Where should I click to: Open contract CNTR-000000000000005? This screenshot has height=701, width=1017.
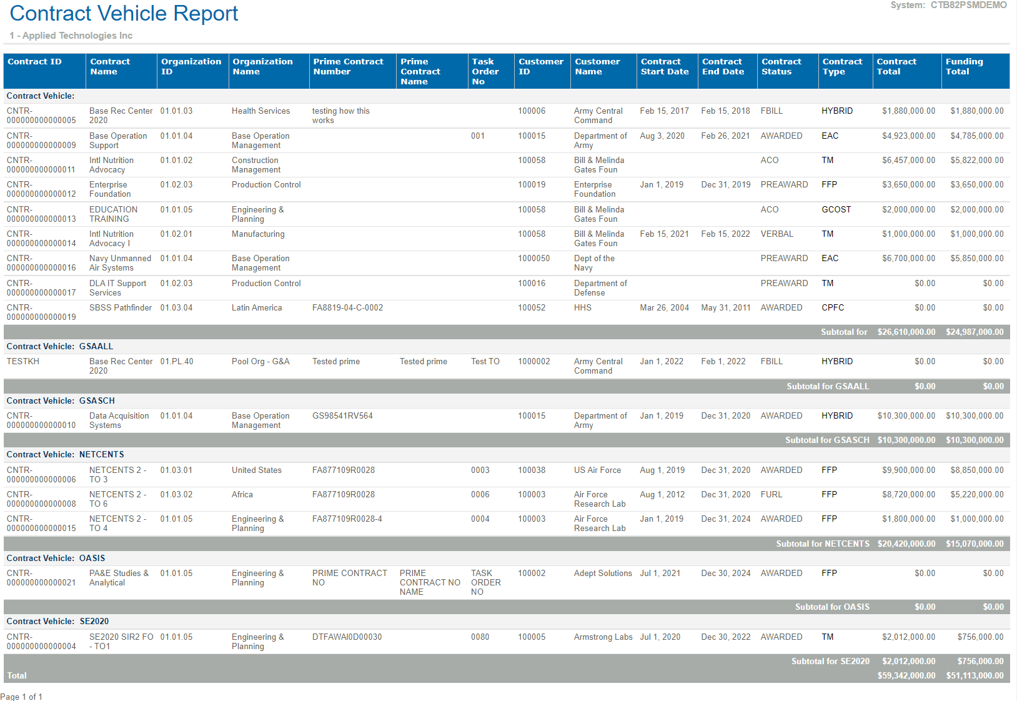(x=41, y=116)
